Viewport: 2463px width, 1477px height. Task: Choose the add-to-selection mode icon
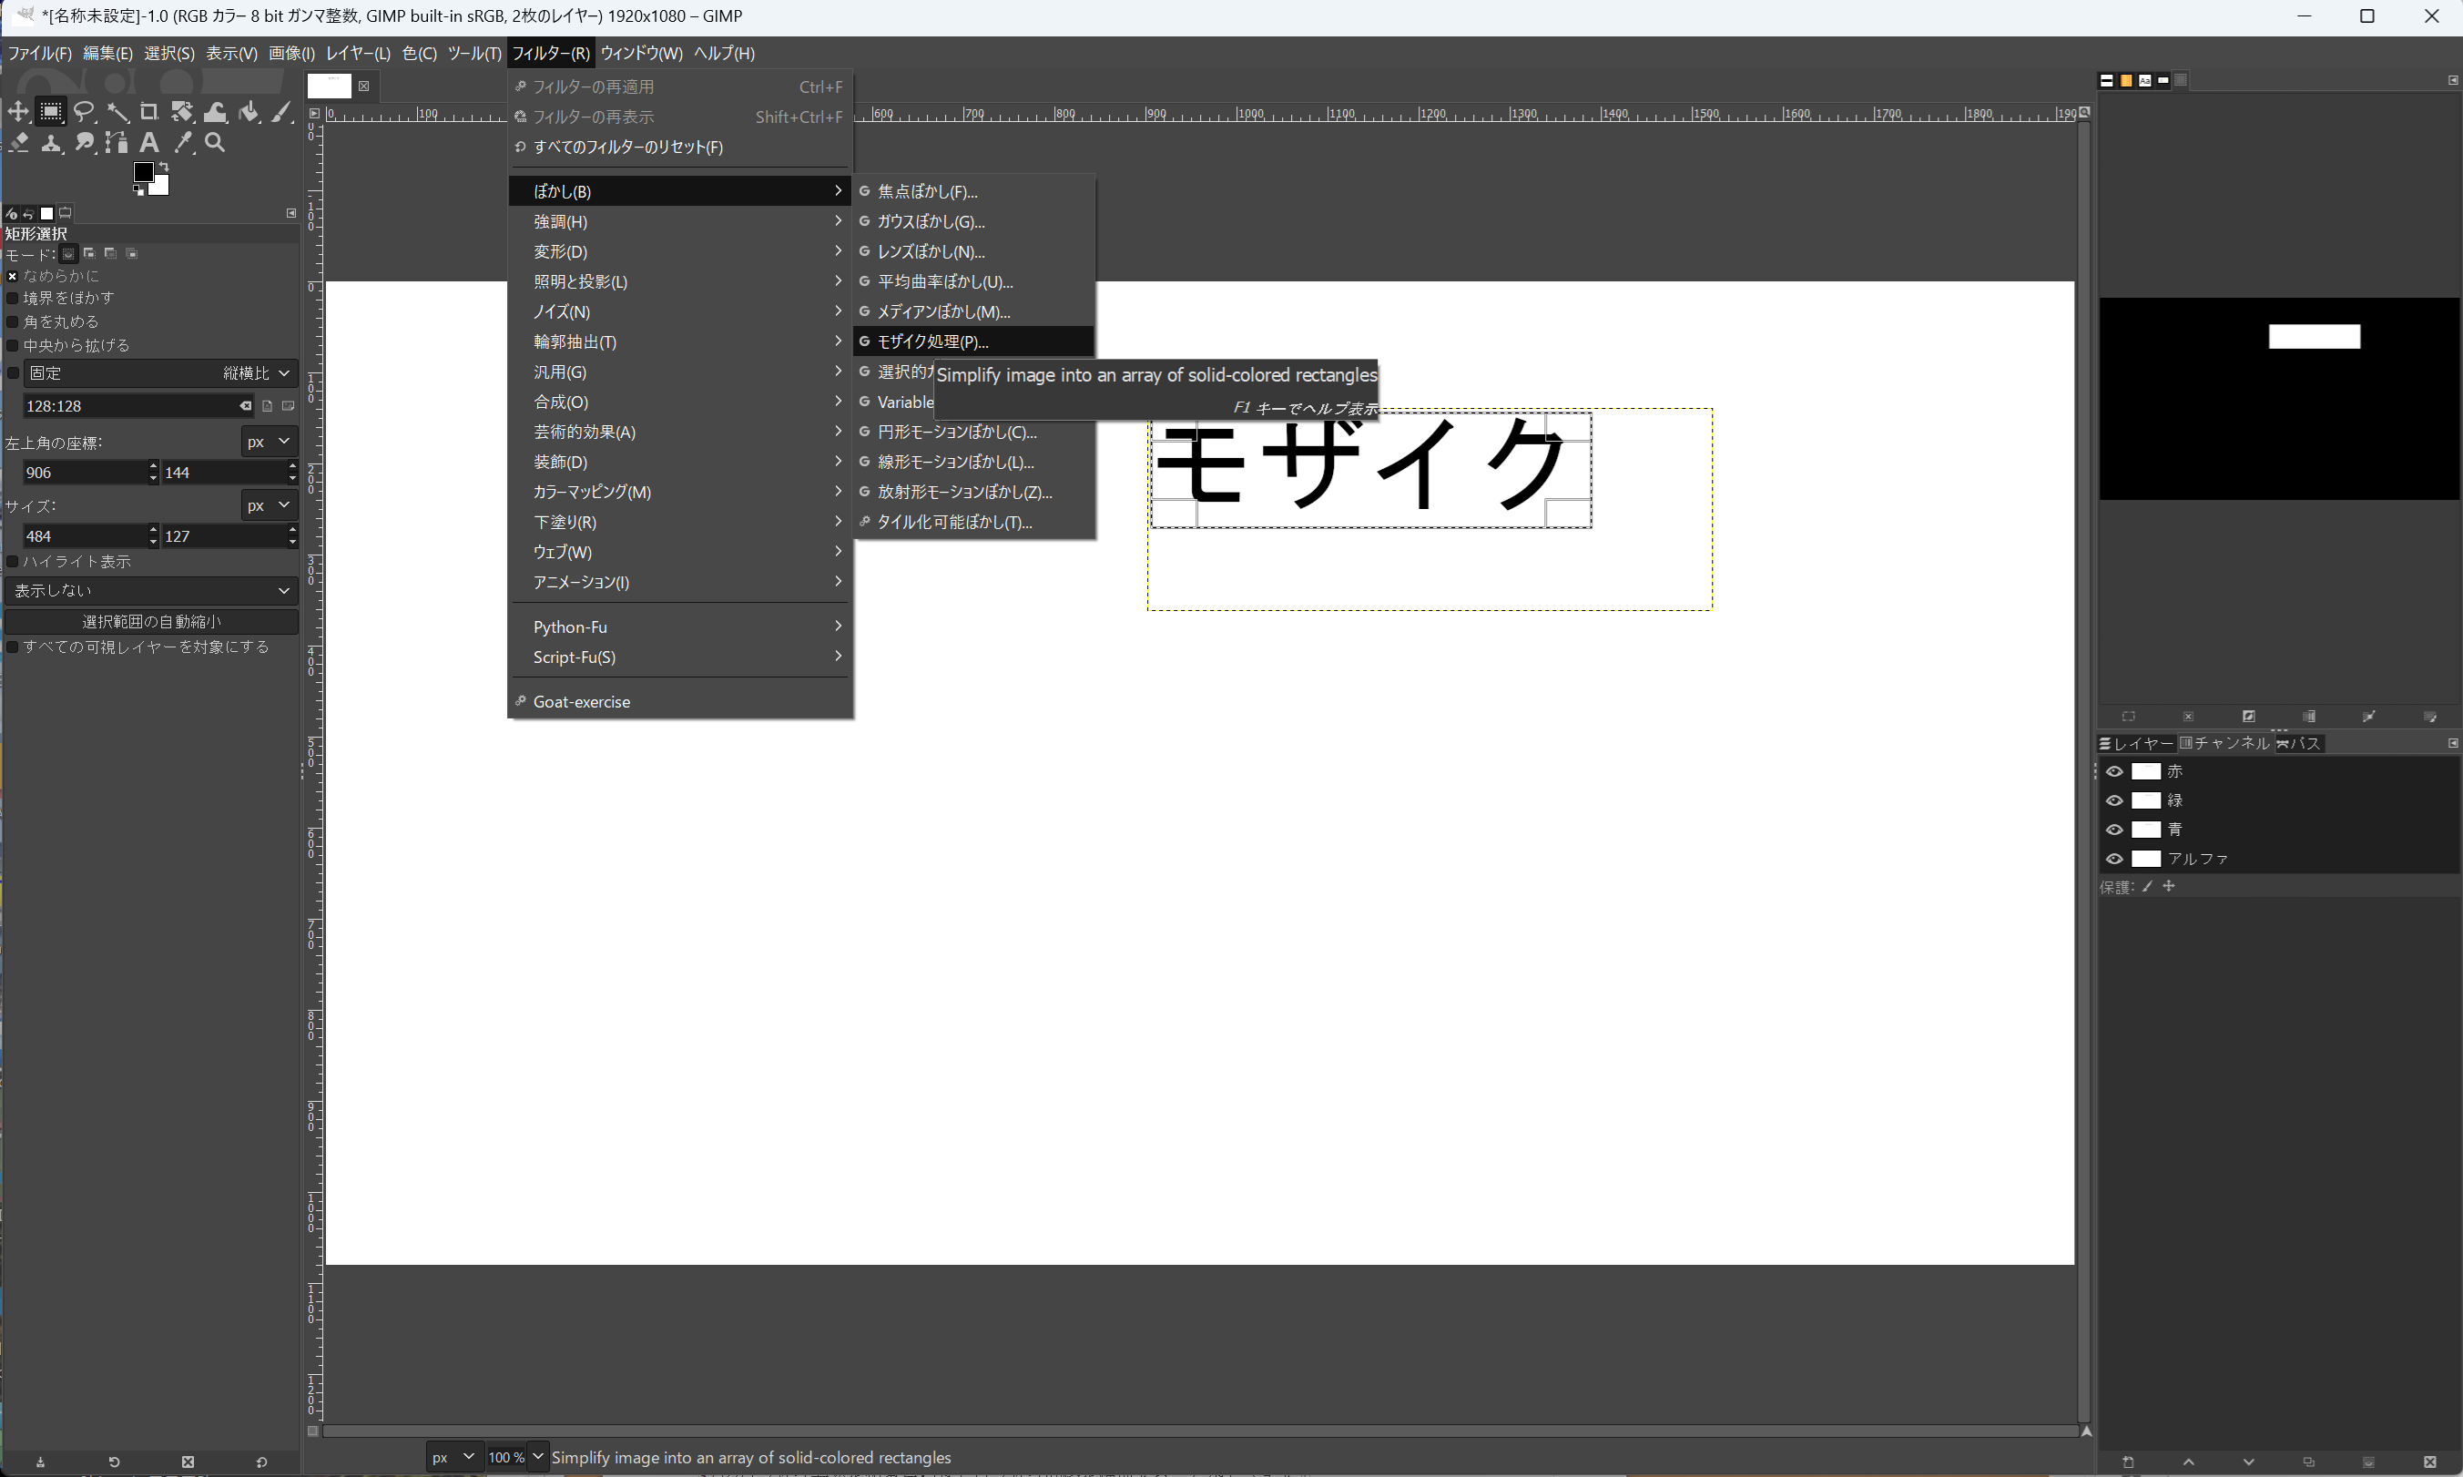click(x=89, y=254)
